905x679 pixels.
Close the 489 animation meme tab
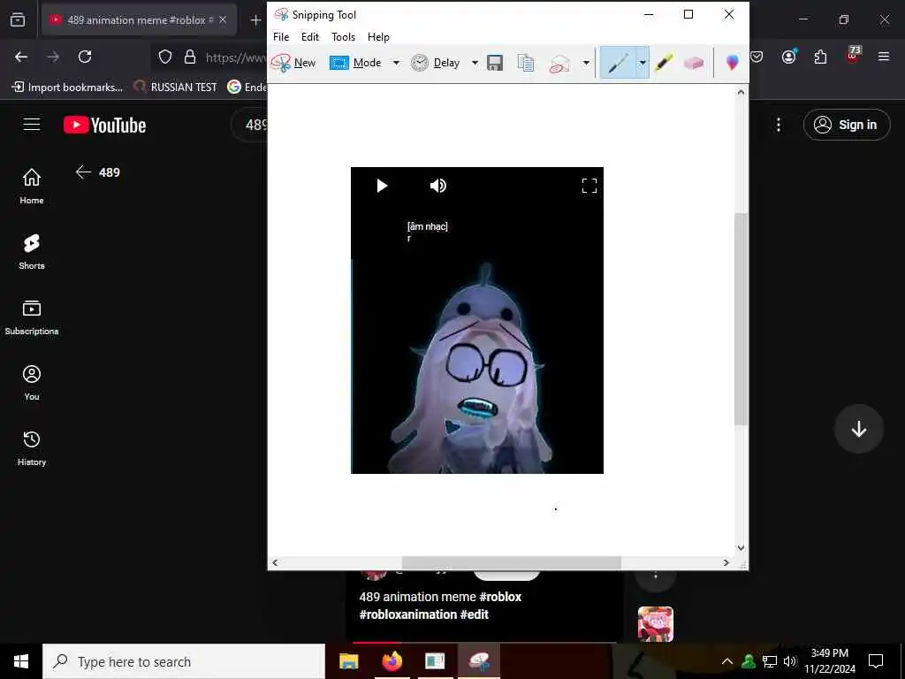click(223, 19)
